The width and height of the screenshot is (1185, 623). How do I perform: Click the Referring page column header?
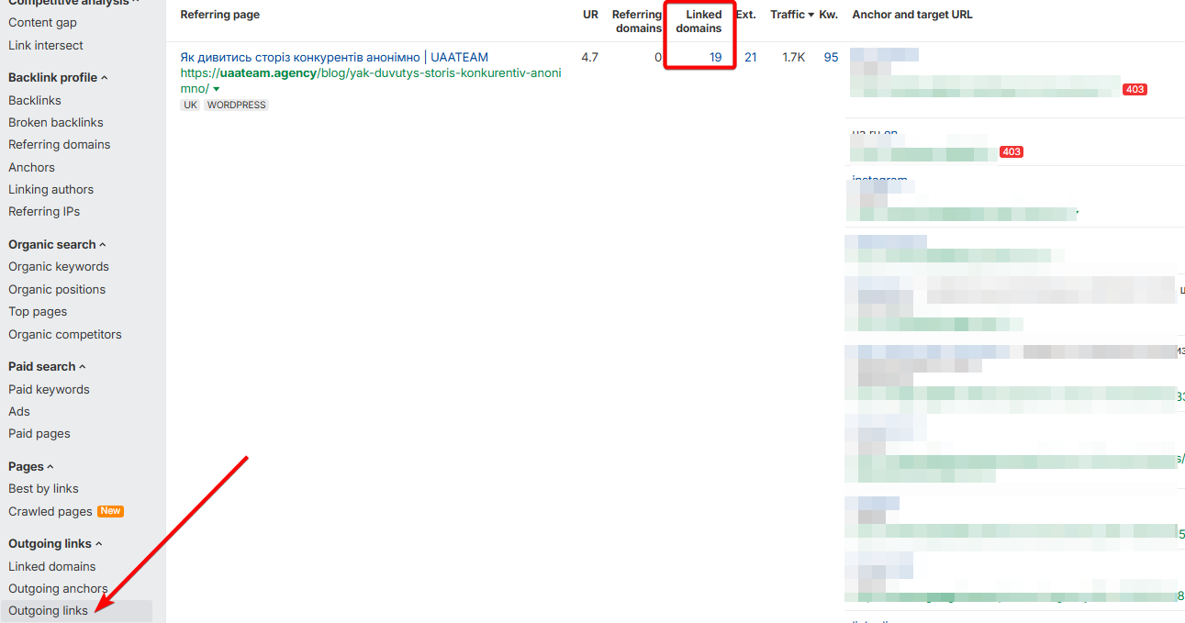tap(220, 15)
